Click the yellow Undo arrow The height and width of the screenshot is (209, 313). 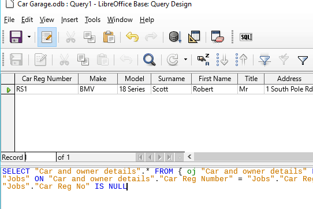[132, 37]
